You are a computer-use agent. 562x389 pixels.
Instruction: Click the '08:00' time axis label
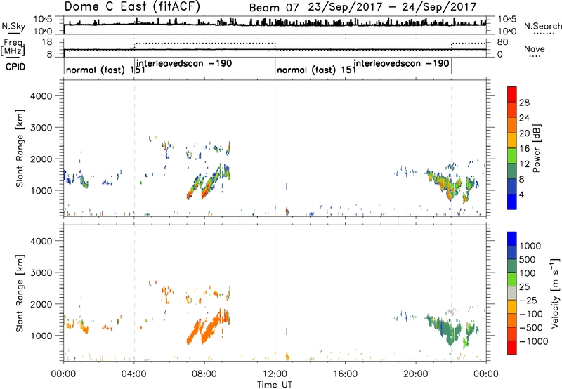point(204,374)
